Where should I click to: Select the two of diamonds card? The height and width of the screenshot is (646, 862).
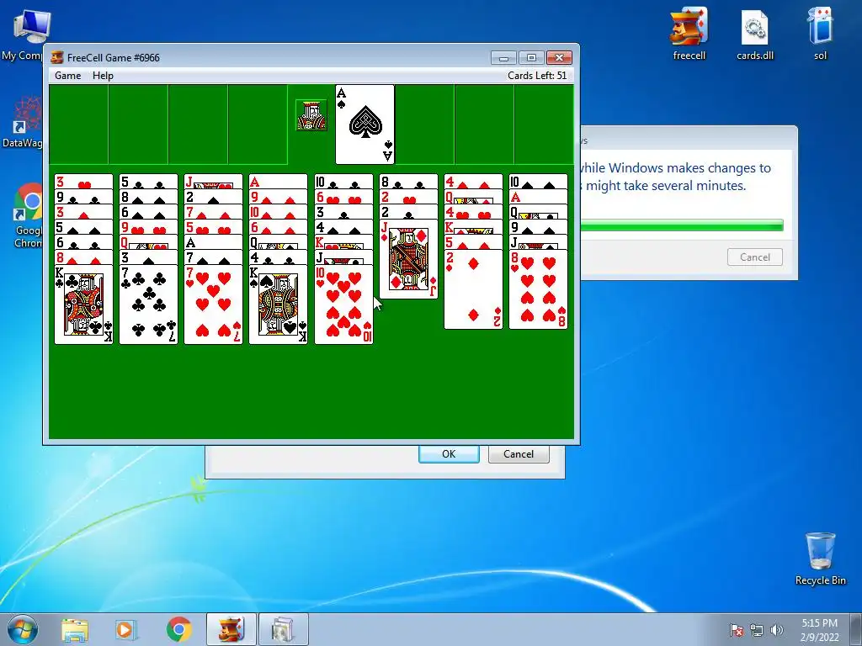[x=473, y=289]
